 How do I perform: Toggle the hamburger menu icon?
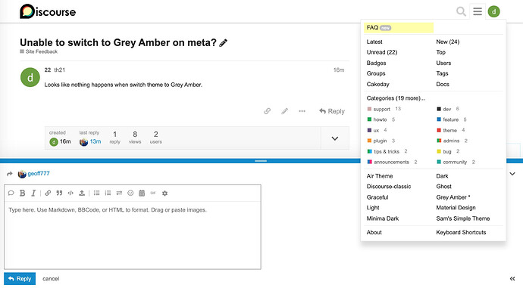478,11
